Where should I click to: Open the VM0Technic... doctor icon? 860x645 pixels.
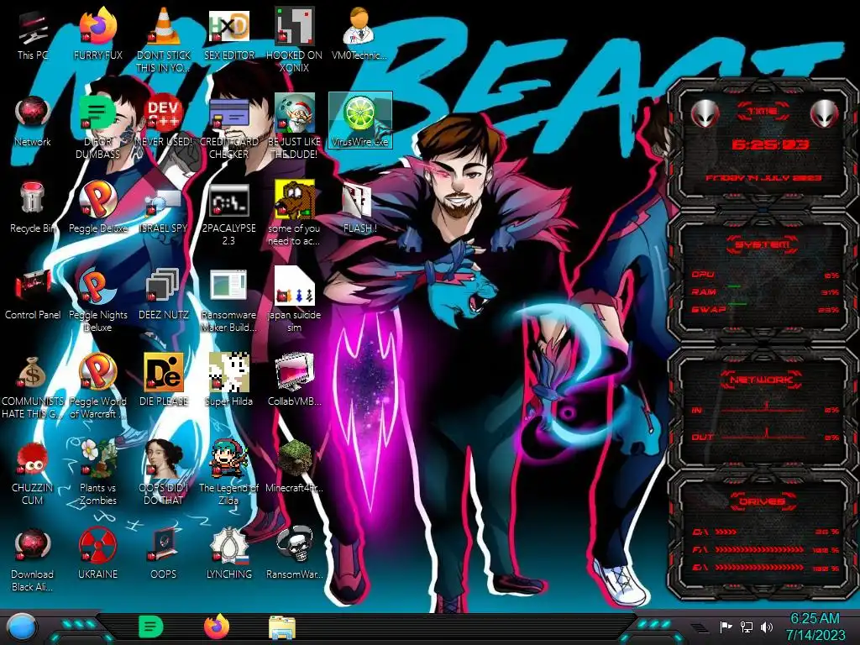(x=359, y=34)
